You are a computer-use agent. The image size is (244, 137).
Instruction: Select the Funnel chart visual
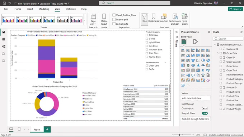193,60
